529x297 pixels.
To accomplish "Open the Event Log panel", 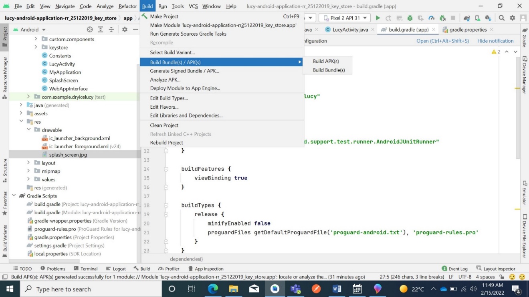I will tap(454, 269).
